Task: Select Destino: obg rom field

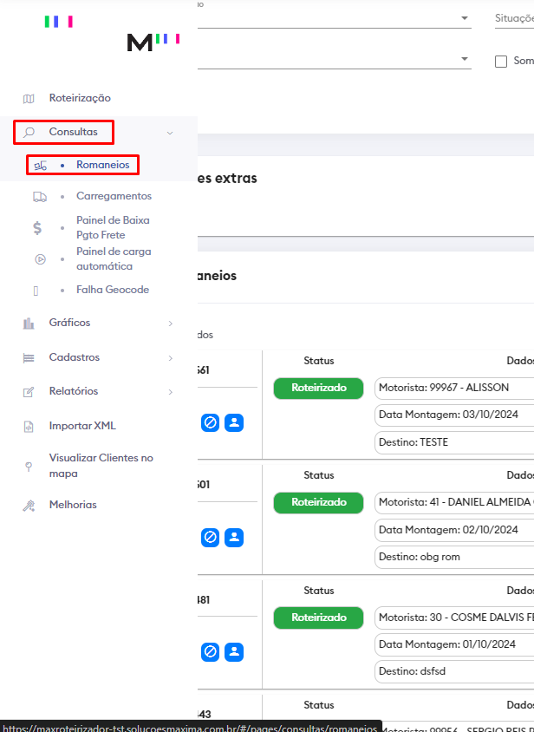Action: point(454,558)
